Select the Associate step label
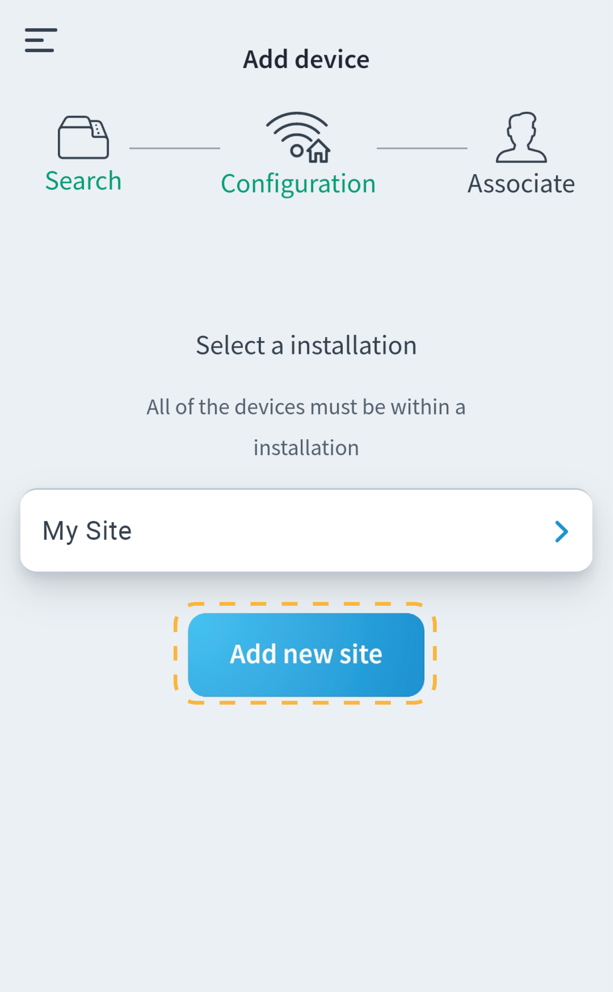Screen dimensions: 613x992 pos(521,183)
